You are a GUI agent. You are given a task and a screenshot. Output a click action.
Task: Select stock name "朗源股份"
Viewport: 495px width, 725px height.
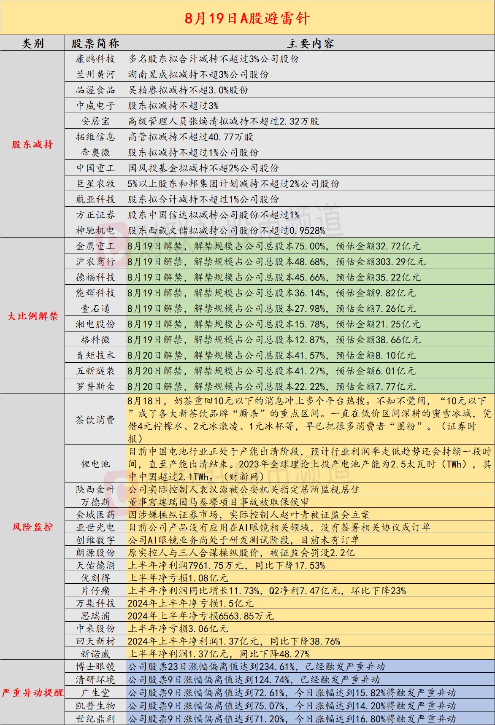pos(95,553)
